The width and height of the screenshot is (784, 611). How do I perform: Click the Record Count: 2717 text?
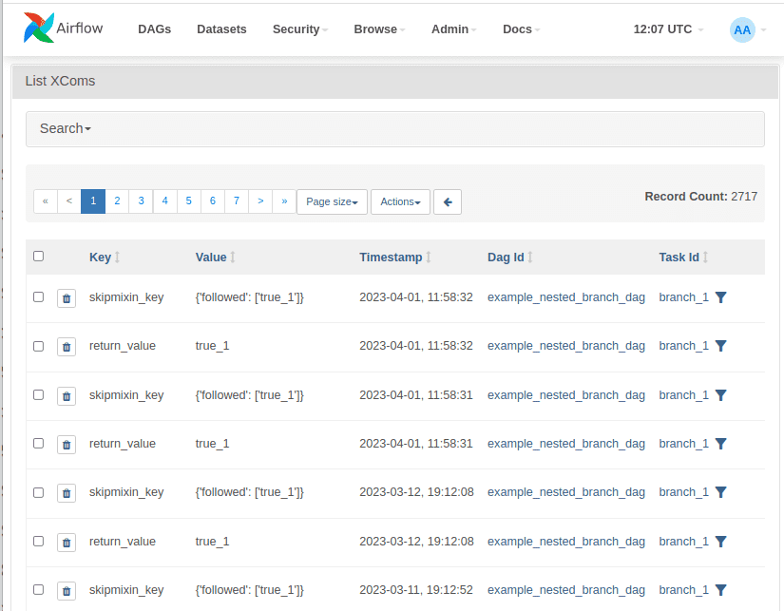tap(701, 197)
